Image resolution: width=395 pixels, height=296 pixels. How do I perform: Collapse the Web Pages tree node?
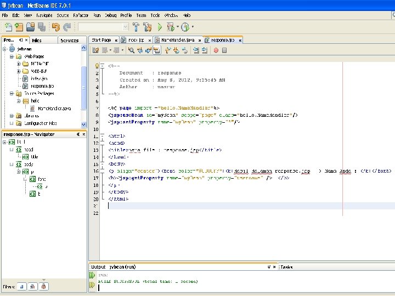(12, 56)
